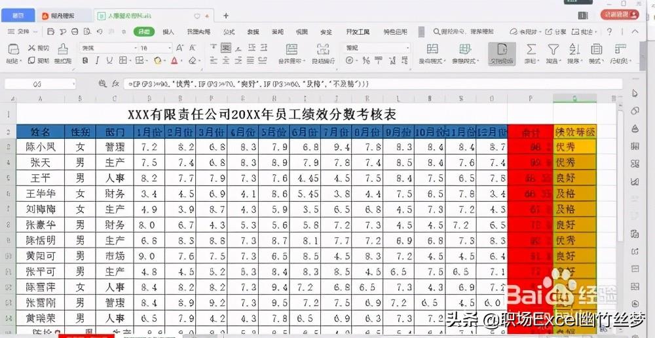Toggle middle vertical alignment (highlighted)
This screenshot has height=338, width=655.
click(226, 48)
